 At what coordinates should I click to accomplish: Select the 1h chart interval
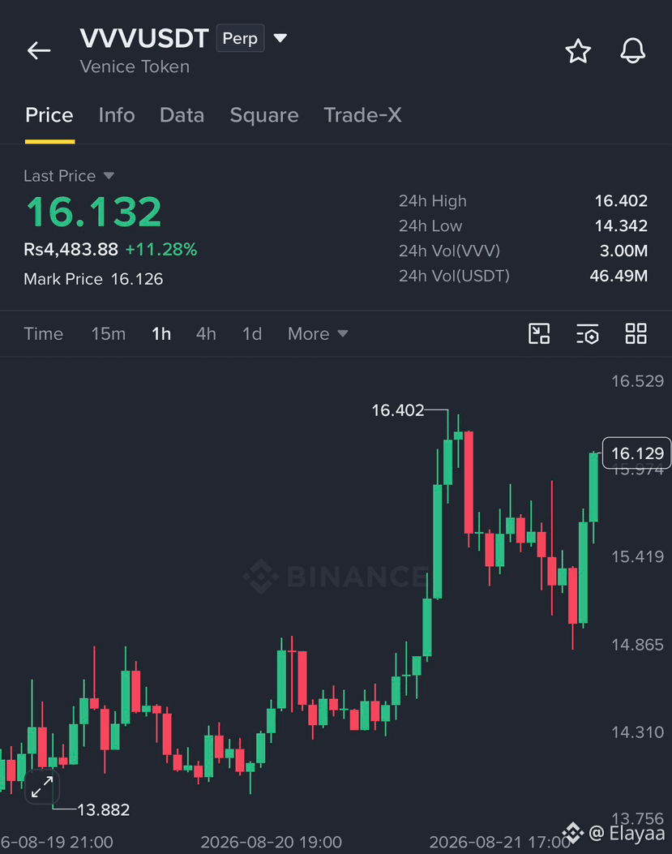point(161,334)
